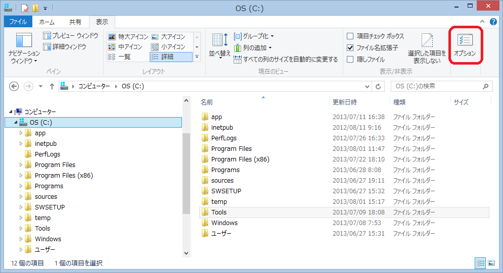Uncheck ファイル名拡張子 checkbox
This screenshot has height=273, width=503.
[x=350, y=48]
